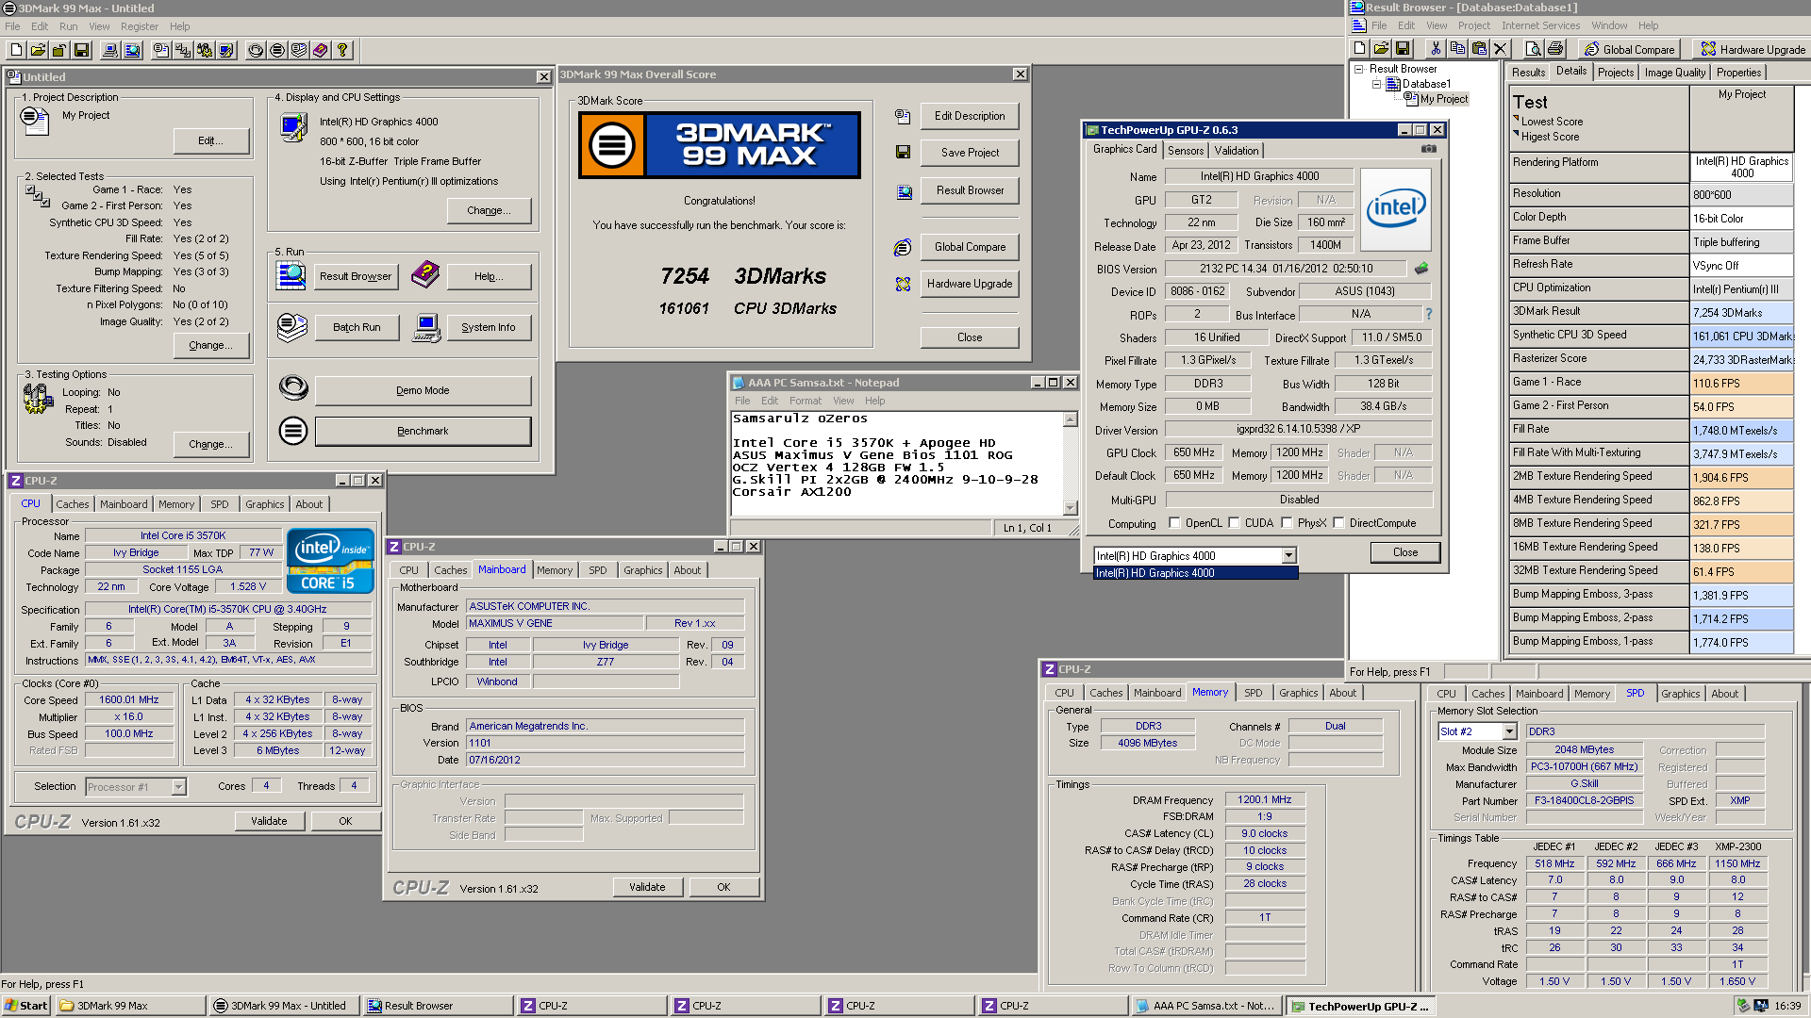
Task: Open Caches tab in CPU-Z processor window
Action: [x=72, y=504]
